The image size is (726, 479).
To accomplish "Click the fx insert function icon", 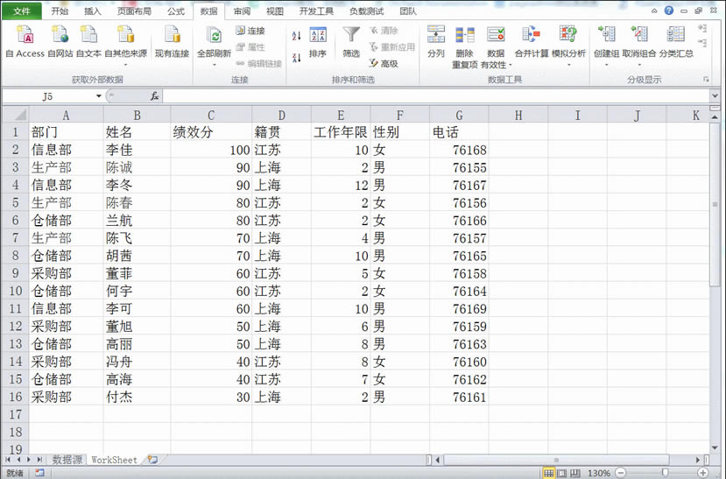I will pyautogui.click(x=154, y=95).
